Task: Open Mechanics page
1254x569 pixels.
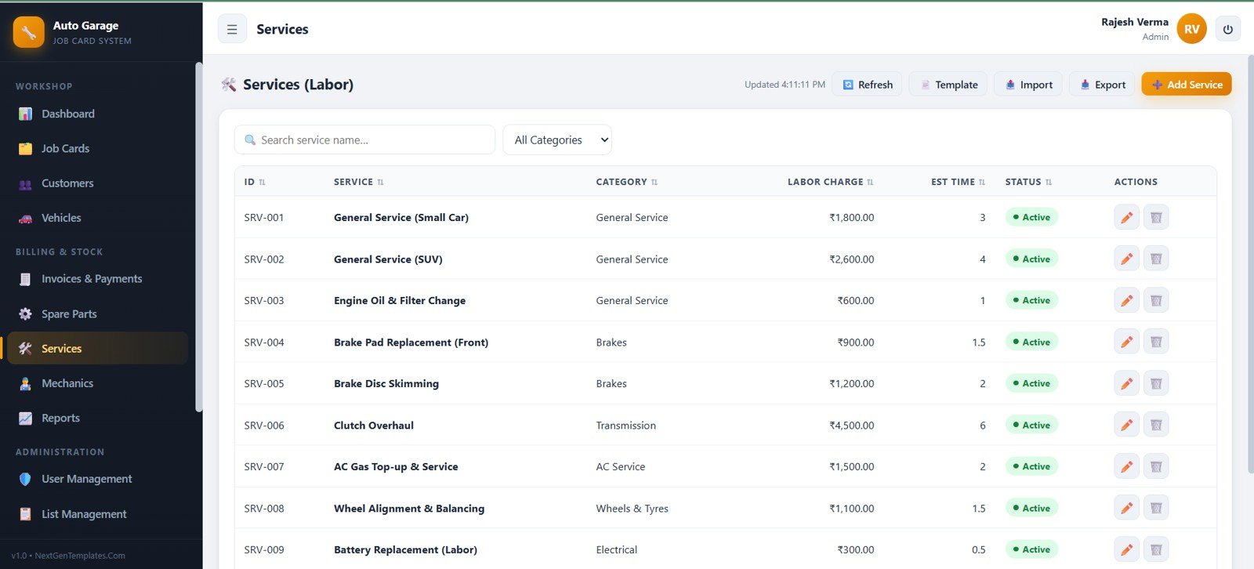Action: [98, 383]
